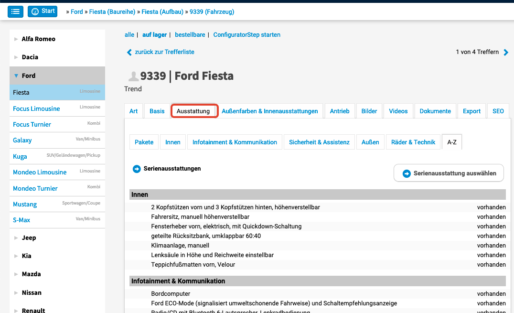The width and height of the screenshot is (514, 313).
Task: Open the Pakete sub-tab
Action: pyautogui.click(x=144, y=142)
